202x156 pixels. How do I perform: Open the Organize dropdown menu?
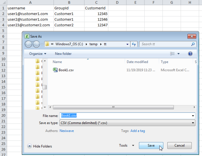tap(38, 54)
